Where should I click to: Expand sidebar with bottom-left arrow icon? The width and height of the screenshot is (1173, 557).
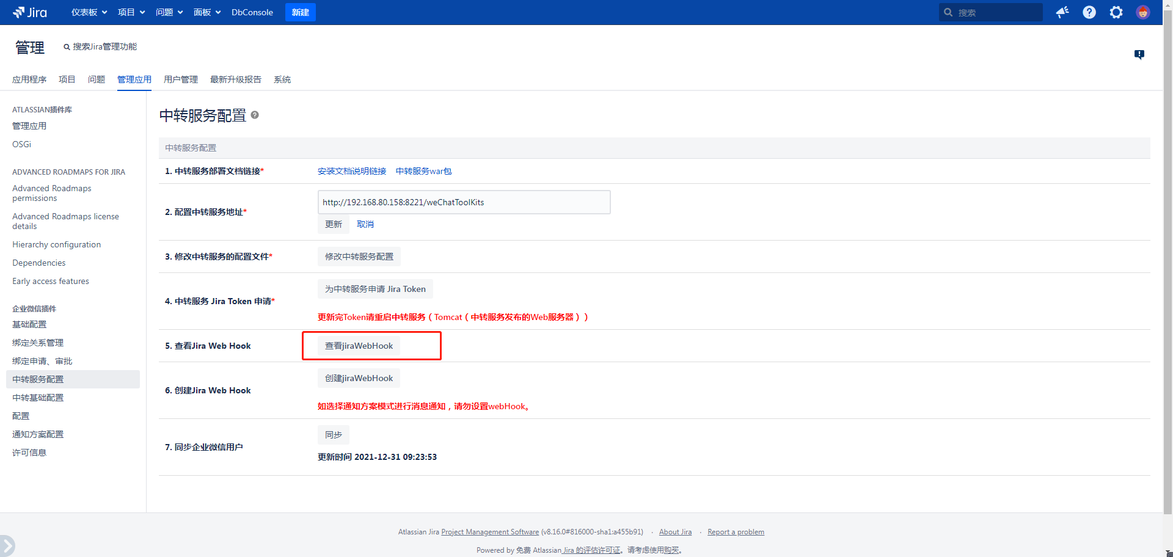(x=7, y=545)
